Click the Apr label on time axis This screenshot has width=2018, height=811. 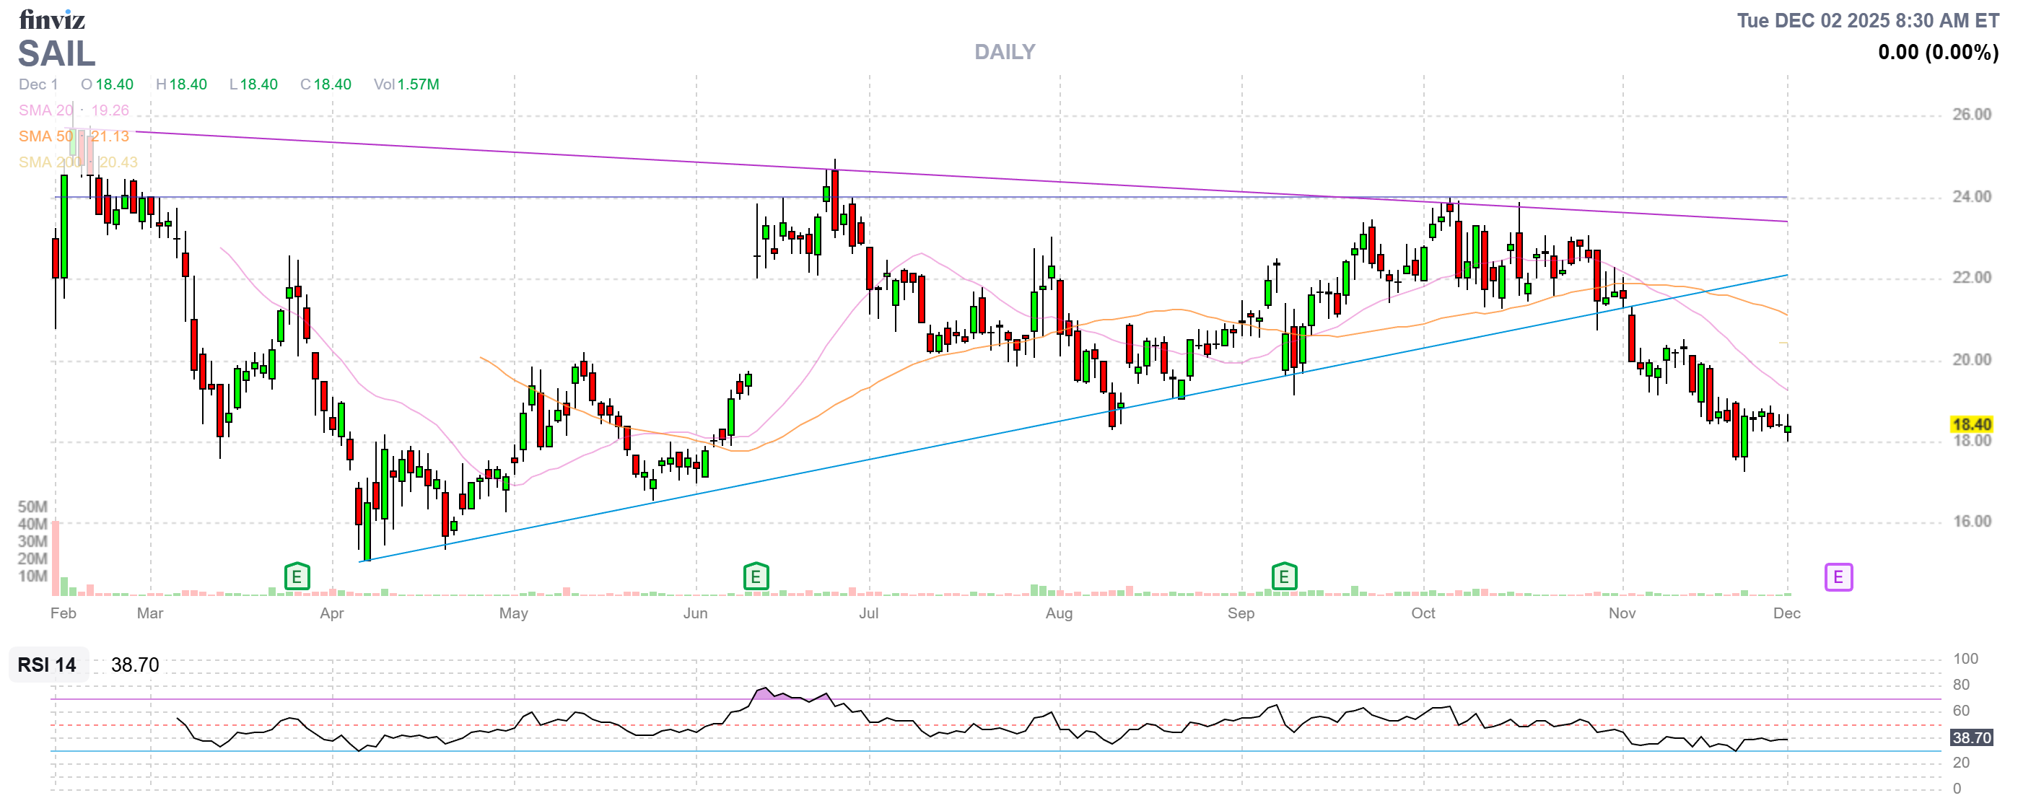[331, 613]
